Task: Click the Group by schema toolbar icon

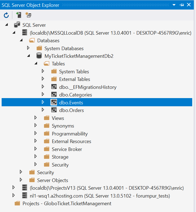Action: pos(28,15)
